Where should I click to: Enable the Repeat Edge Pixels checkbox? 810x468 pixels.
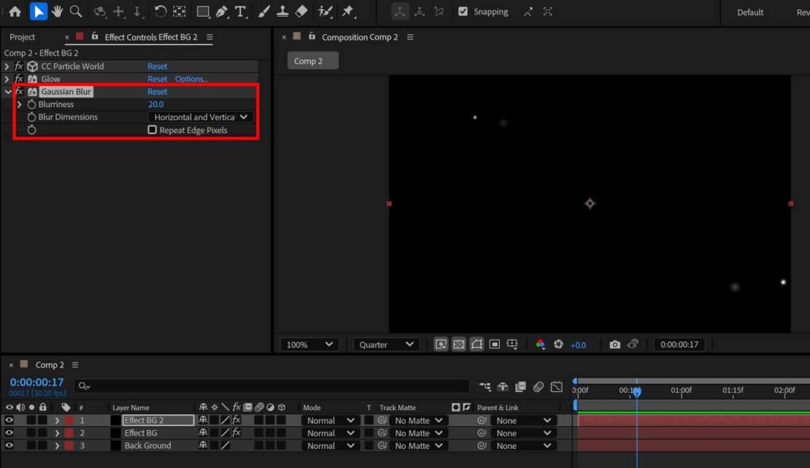click(152, 130)
